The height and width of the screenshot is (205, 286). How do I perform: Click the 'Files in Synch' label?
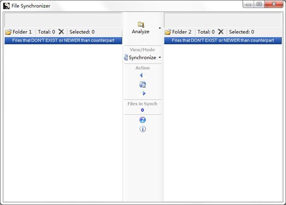tap(142, 104)
